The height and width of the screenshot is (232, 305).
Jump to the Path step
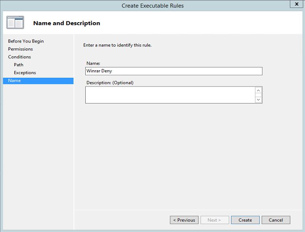coord(19,65)
